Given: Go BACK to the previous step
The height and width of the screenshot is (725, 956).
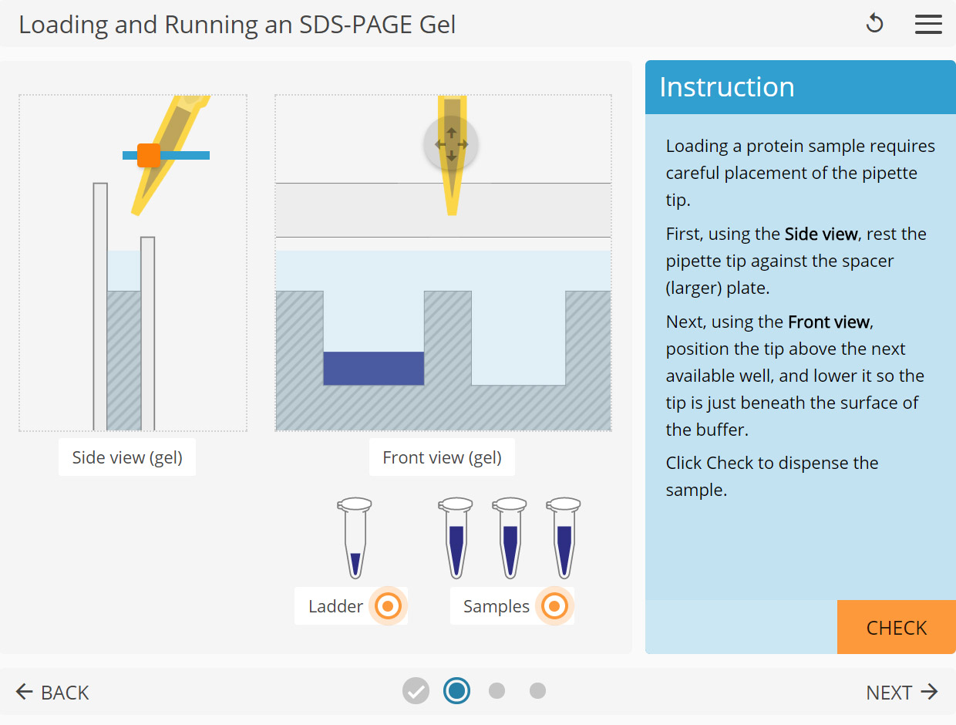Looking at the screenshot, I should coord(52,692).
